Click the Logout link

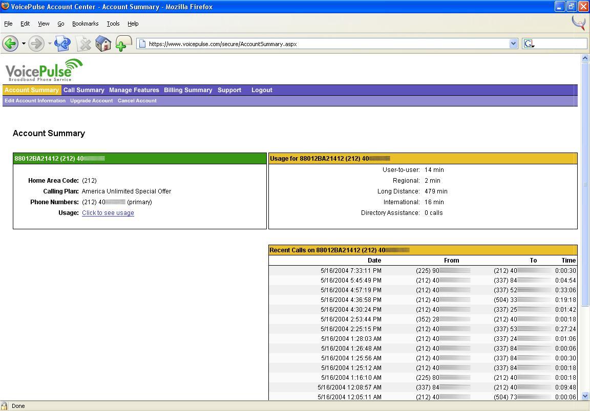tap(262, 90)
